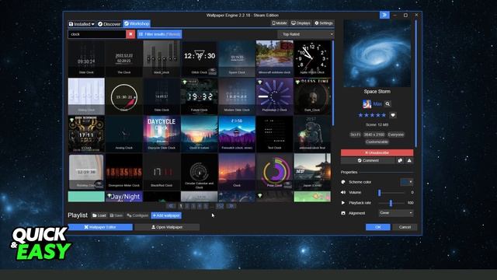Adjust the Volume slider
This screenshot has width=497, height=280.
tap(391, 192)
